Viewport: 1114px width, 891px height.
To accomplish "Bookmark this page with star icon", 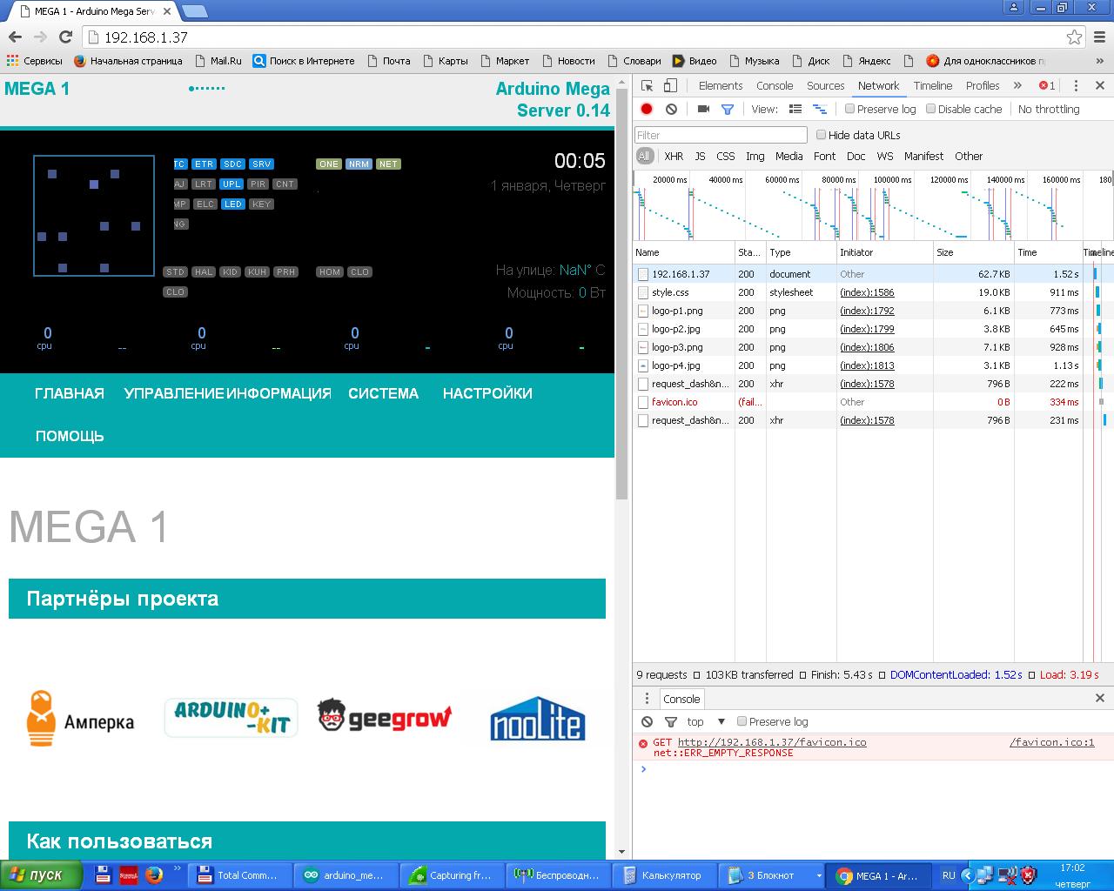I will point(1074,37).
